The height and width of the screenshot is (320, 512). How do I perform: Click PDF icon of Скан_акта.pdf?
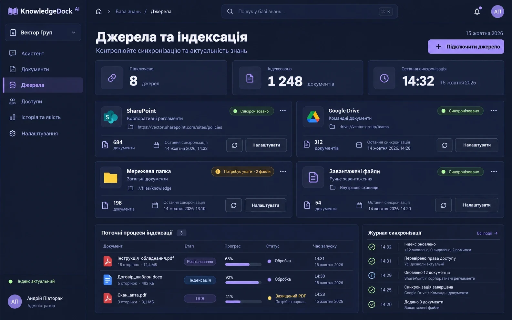tap(108, 298)
